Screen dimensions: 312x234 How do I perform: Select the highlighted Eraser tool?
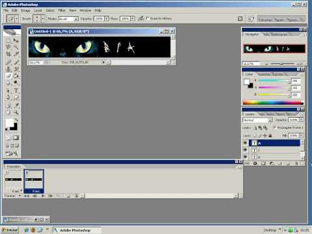click(8, 76)
